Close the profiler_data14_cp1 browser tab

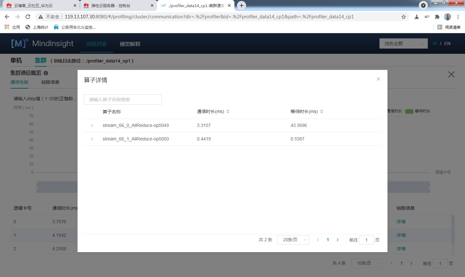(229, 5)
